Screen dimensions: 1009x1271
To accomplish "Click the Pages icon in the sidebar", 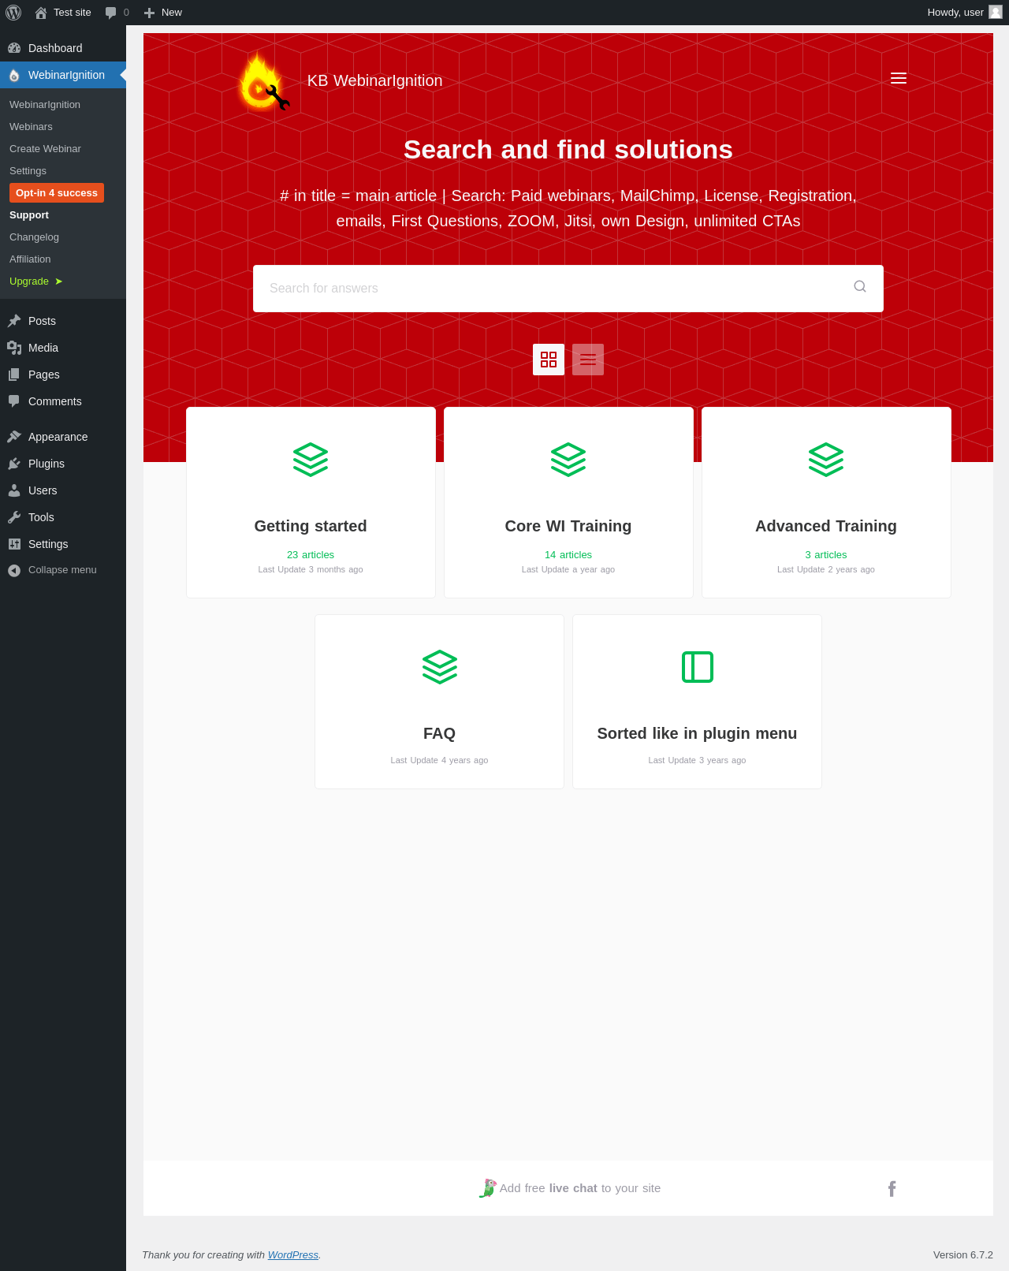I will pos(14,375).
